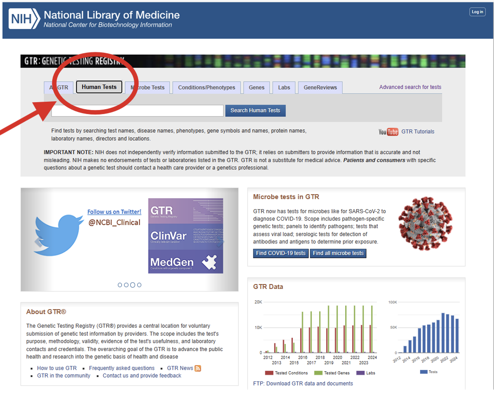Click the RSS feed icon after GTR News
The image size is (494, 408).
(x=198, y=368)
